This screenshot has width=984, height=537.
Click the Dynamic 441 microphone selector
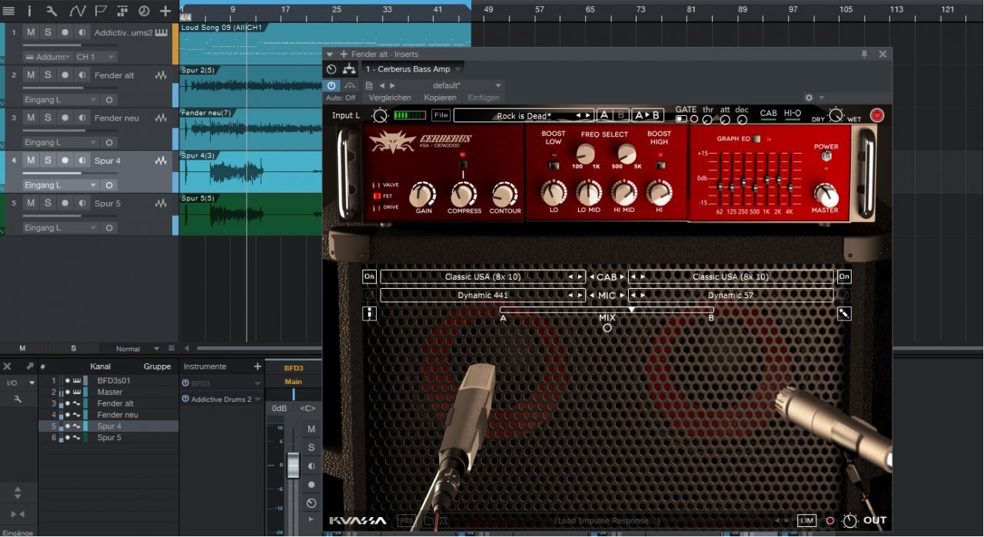(483, 295)
